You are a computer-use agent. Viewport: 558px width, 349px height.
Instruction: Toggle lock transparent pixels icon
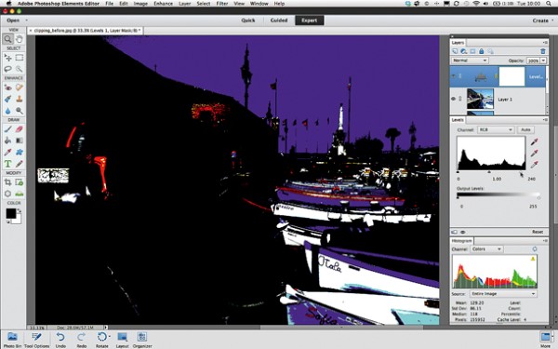[490, 51]
